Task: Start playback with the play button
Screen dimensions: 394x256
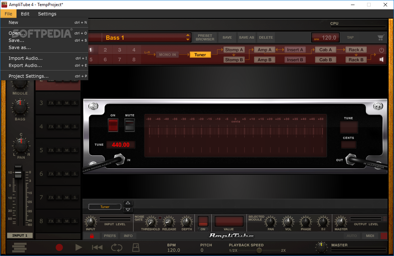Action: pos(78,247)
